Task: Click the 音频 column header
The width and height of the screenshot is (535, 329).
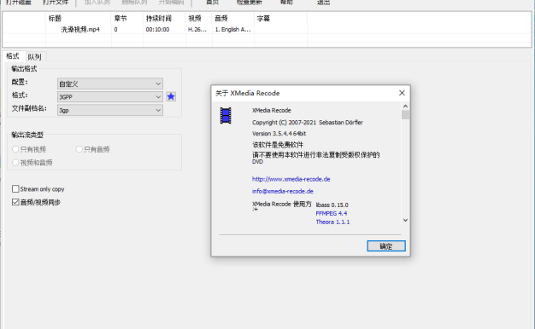Action: pyautogui.click(x=233, y=19)
